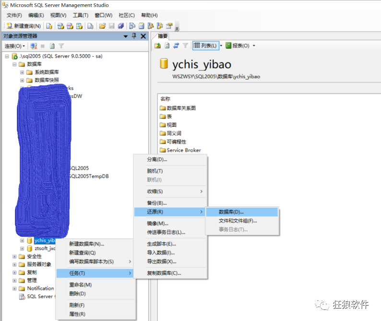
Task: Click the Refresh icon in Object Explorer toolbar
Action: pos(52,46)
